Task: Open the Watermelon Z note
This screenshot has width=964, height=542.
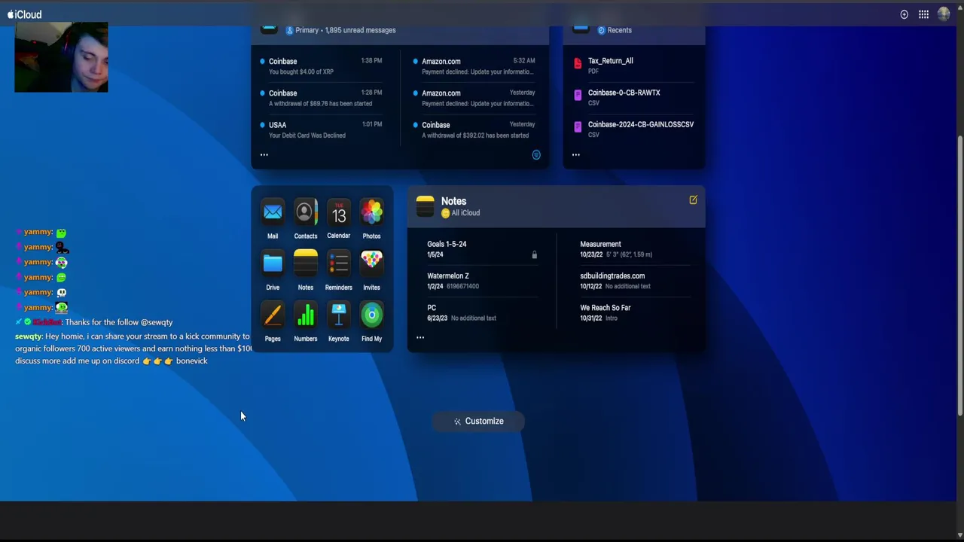Action: point(482,281)
